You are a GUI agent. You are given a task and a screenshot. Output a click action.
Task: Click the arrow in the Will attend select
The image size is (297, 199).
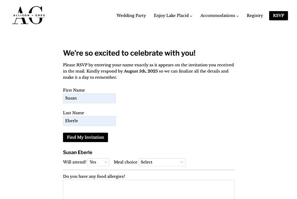(x=106, y=162)
